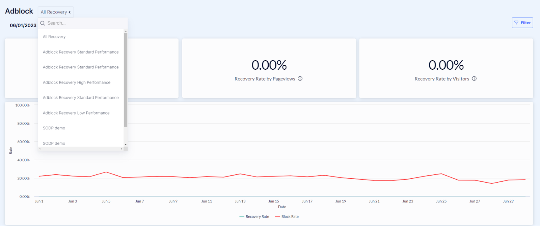Click the dropdown horizontal scroll left arrow

pos(40,149)
